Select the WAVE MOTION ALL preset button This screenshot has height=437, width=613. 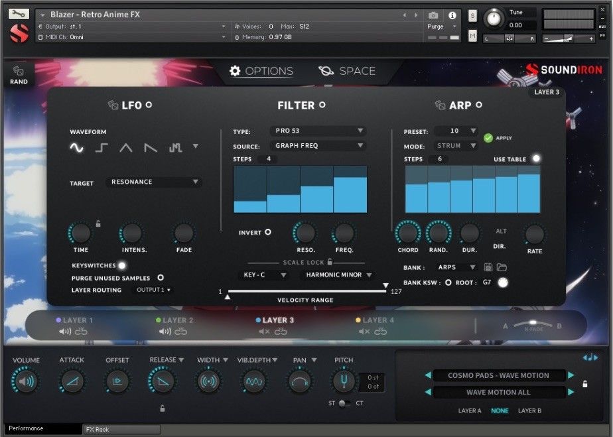[x=499, y=392]
